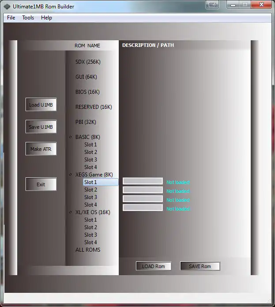Collapse the BASIC (8K) tree node
Image resolution: width=275 pixels, height=307 pixels.
point(71,137)
